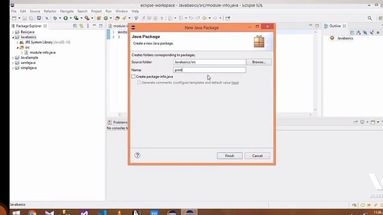Collapse the Javabasics project
Viewport: 383px width, 215px height.
click(x=13, y=37)
